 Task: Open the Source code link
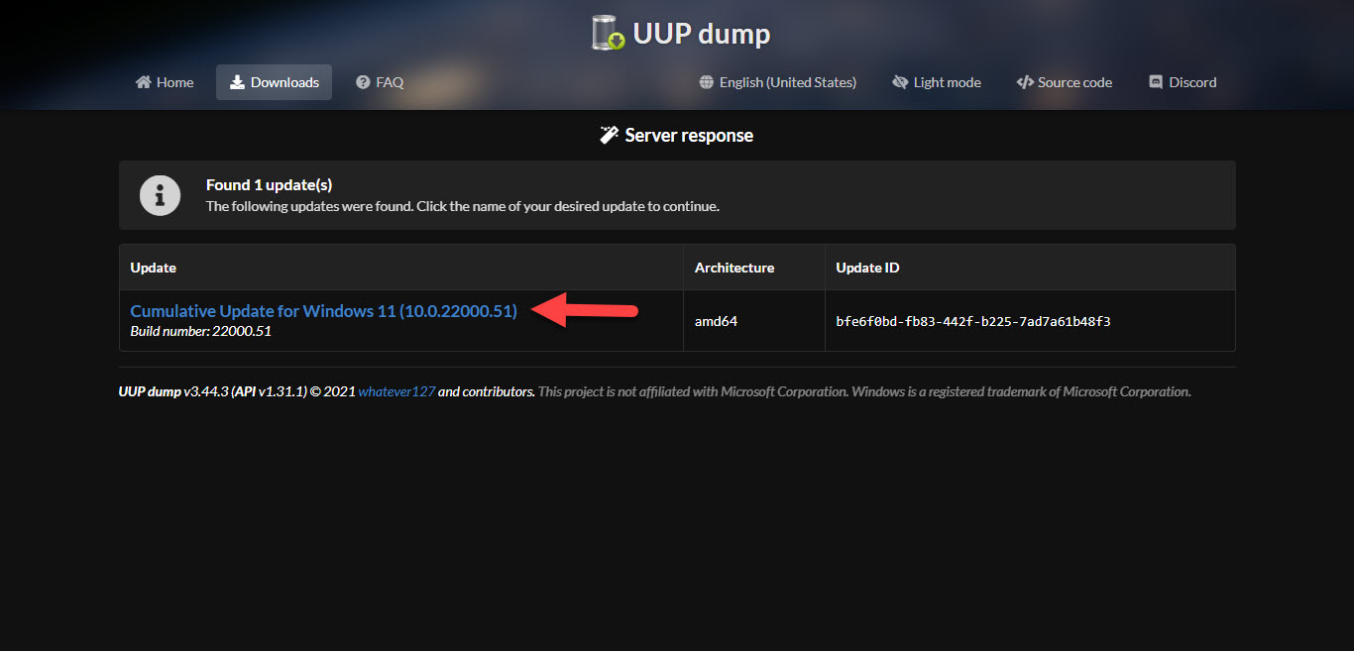coord(1074,82)
